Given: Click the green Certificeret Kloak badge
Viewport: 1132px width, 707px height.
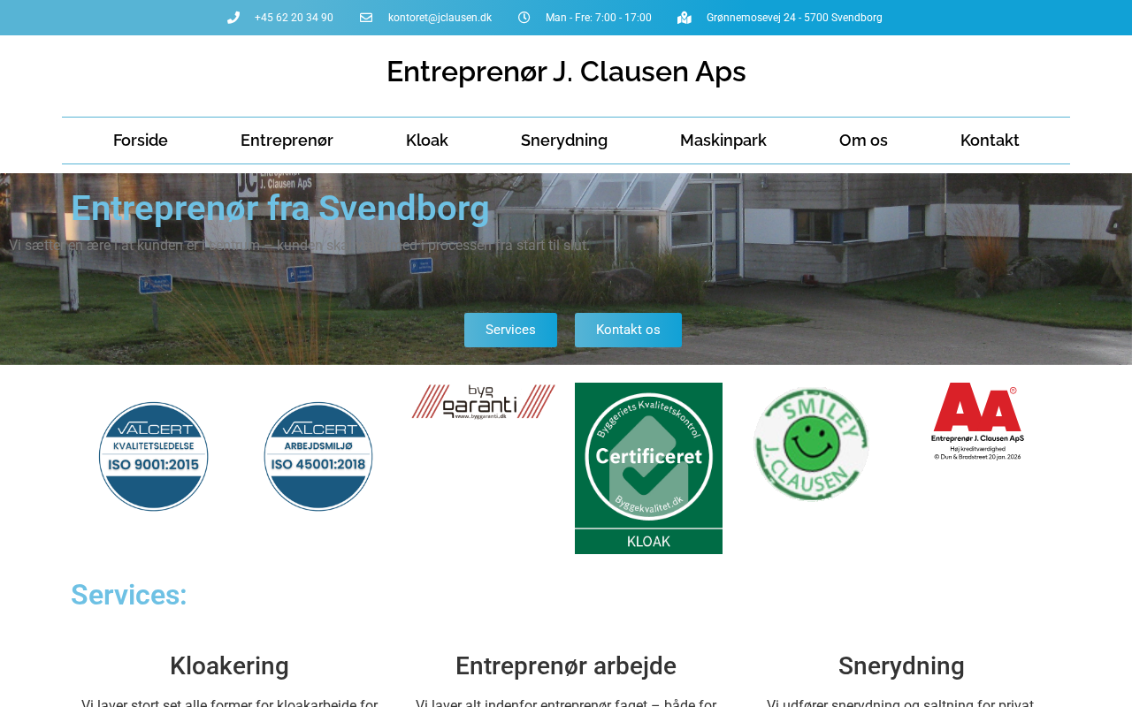Looking at the screenshot, I should 648,468.
